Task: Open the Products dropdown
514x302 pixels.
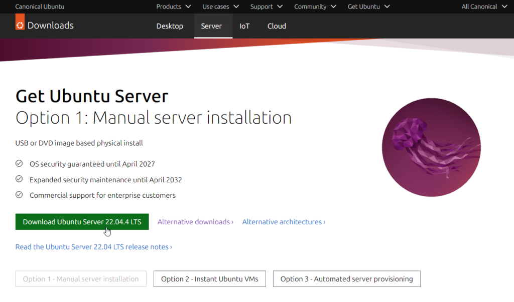Action: 173,7
